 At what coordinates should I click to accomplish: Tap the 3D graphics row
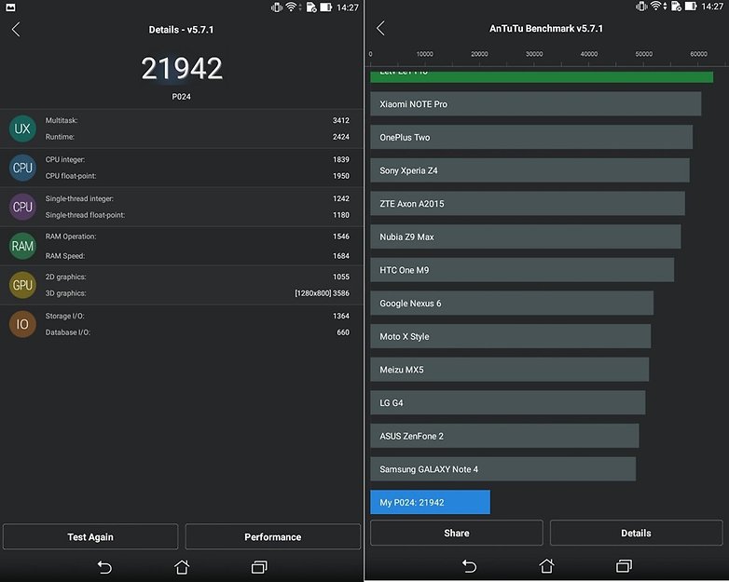tap(182, 293)
